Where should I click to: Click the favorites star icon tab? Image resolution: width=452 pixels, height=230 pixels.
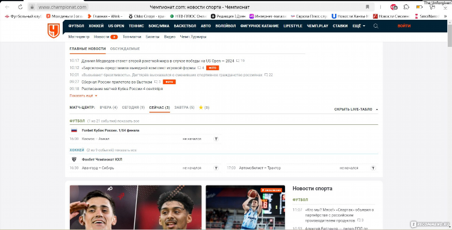click(201, 107)
